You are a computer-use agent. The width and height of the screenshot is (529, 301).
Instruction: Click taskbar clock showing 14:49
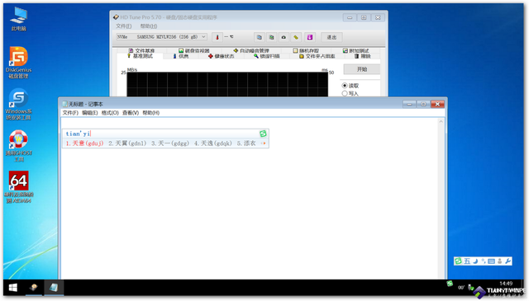506,284
